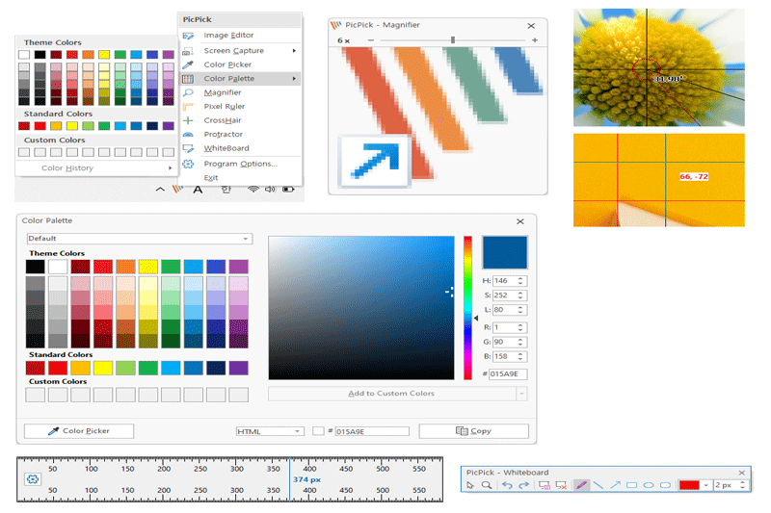Viewport: 771px width, 513px height.
Task: Click the Copy button in Color Palette
Action: [x=473, y=431]
